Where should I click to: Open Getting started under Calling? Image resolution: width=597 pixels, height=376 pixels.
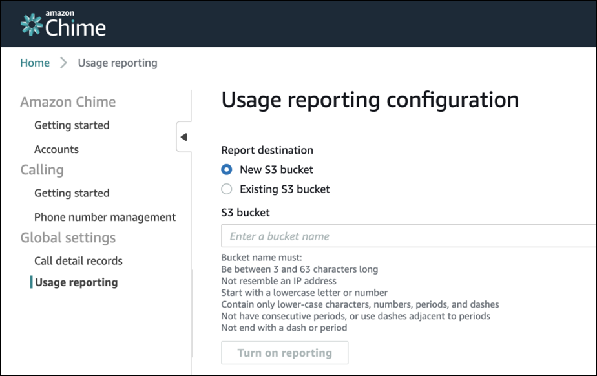click(72, 193)
